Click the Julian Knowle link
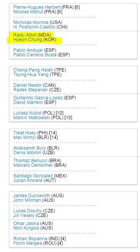Viewport: 140px width, 252px height. tap(28, 180)
